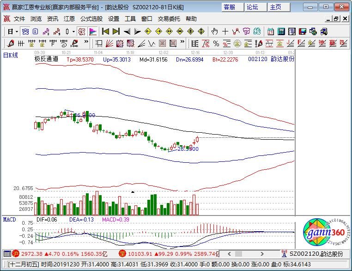Click the 深 Shenzhen index badge
The image size is (352, 271).
pyautogui.click(x=122, y=254)
